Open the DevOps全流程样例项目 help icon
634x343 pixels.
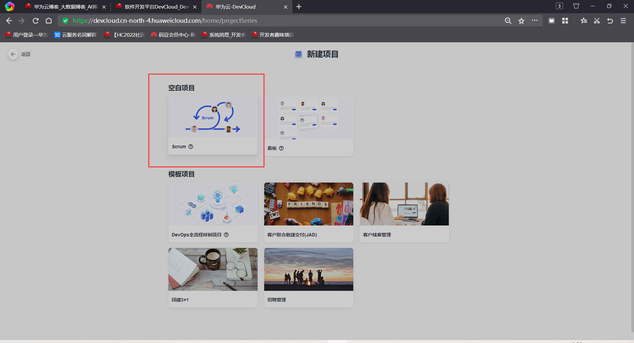(x=226, y=235)
